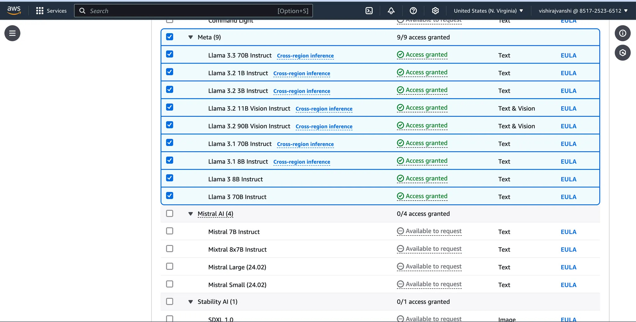Viewport: 636px width, 322px height.
Task: Click the '0/4 access granted' summary text
Action: [x=423, y=214]
